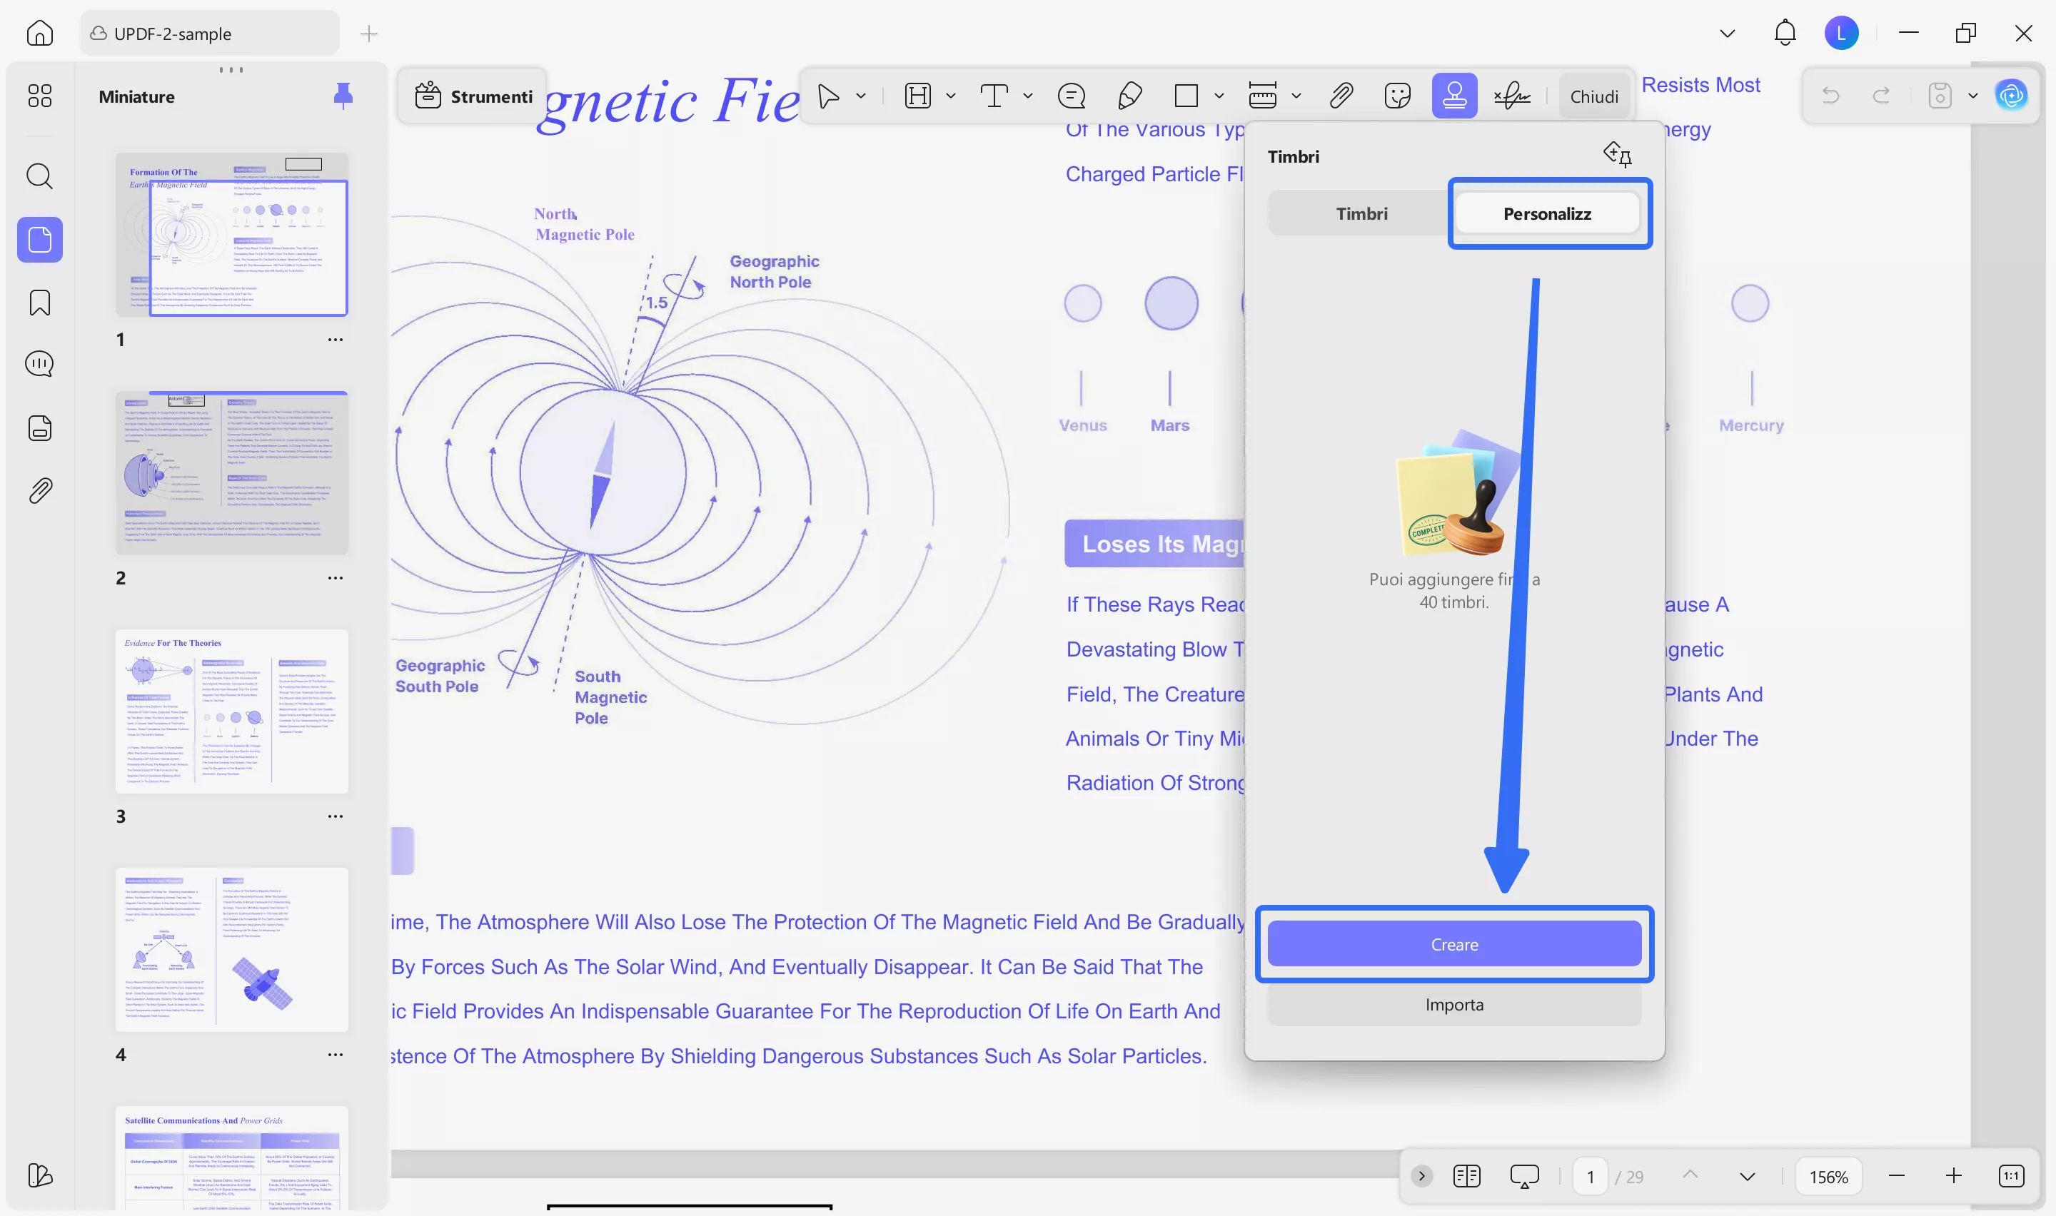Toggle the pin on Miniature panel
Viewport: 2056px width, 1216px height.
pyautogui.click(x=343, y=96)
